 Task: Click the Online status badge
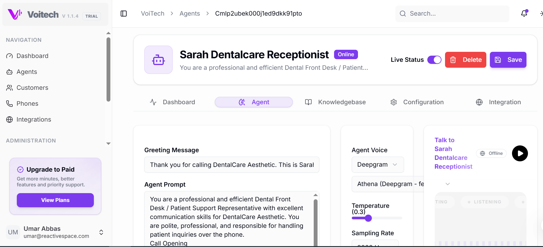tap(346, 54)
